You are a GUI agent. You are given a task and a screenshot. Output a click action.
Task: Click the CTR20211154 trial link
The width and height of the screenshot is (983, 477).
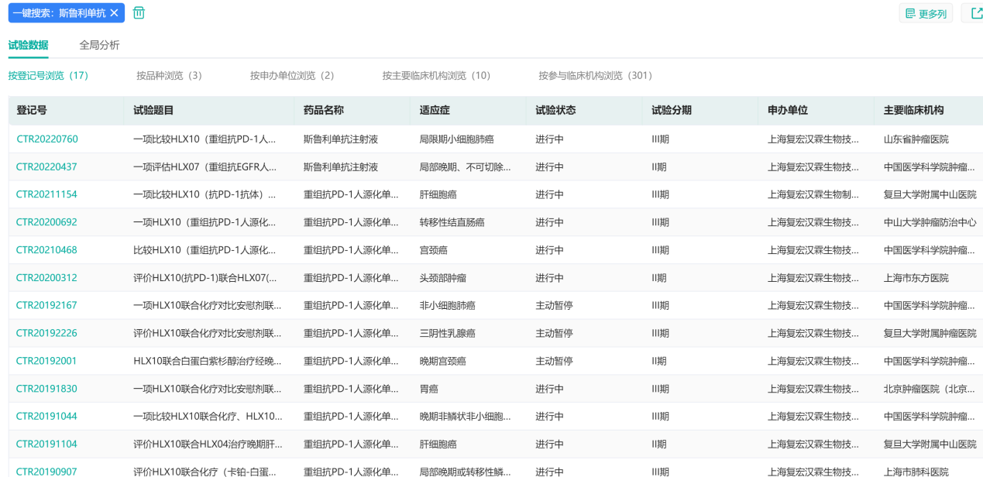pyautogui.click(x=46, y=194)
